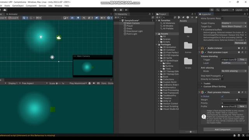Toggle scene lighting bulb icon
Viewport: 249px width, 140px height.
78,18
